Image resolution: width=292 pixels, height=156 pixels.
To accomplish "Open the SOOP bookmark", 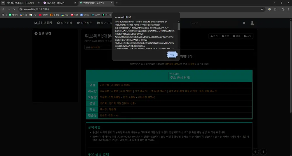I will [95, 15].
